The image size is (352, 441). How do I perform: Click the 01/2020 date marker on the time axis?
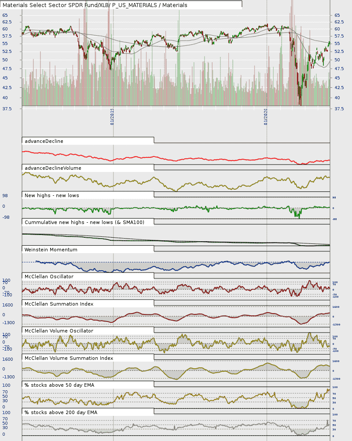coord(265,117)
